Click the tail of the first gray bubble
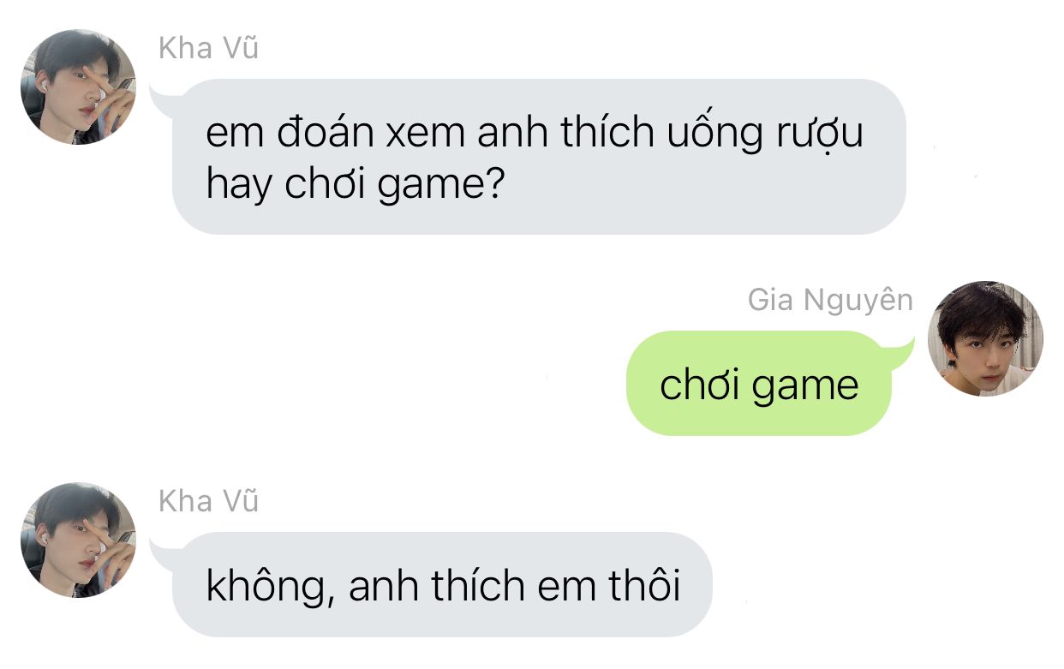Image resolution: width=1064 pixels, height=669 pixels. (x=160, y=94)
